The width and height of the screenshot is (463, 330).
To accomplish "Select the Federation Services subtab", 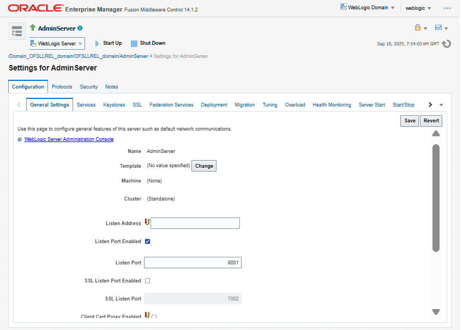I will (x=171, y=105).
